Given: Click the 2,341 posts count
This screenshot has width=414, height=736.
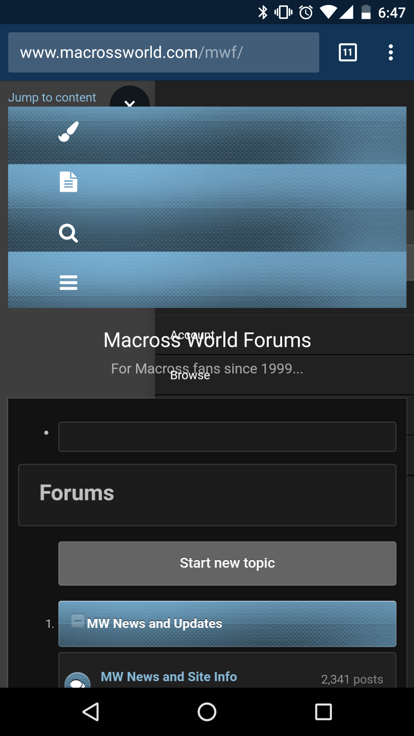Looking at the screenshot, I should 352,679.
